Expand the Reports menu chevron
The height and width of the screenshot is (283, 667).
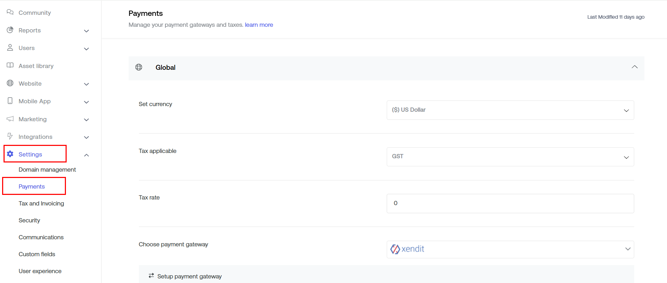pos(86,31)
